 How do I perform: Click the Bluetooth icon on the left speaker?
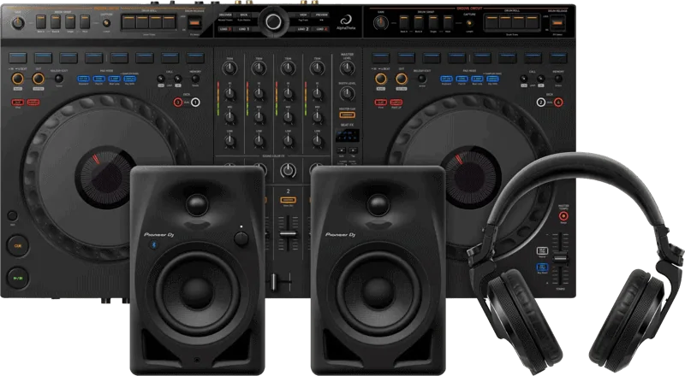pyautogui.click(x=154, y=245)
